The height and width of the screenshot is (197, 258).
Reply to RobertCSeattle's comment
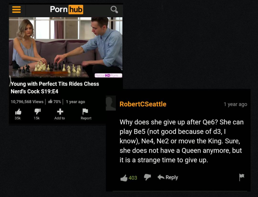tap(168, 177)
